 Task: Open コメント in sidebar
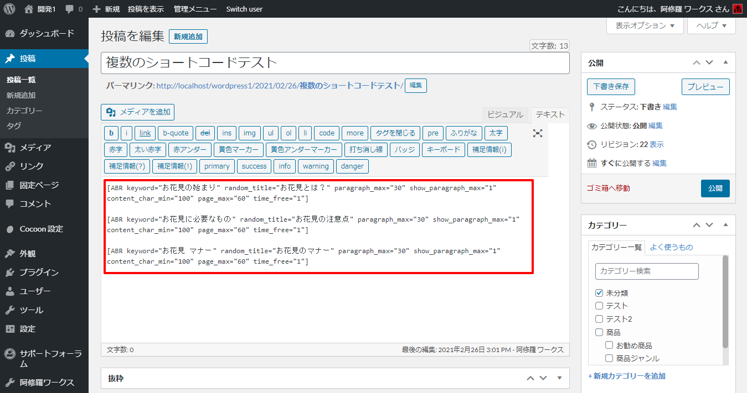(44, 204)
